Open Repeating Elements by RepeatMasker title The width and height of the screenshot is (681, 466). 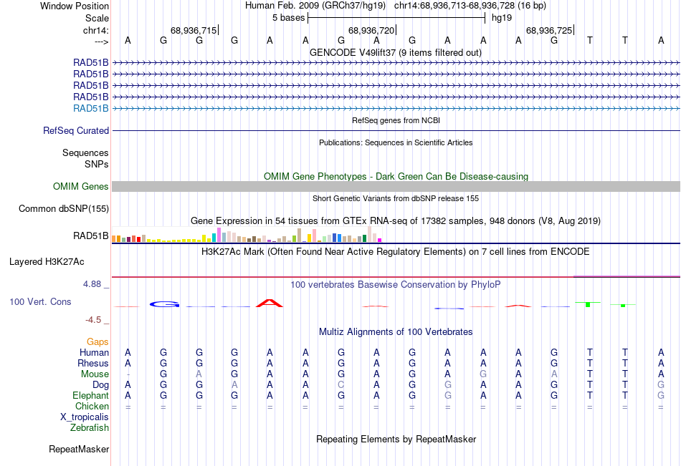point(396,439)
